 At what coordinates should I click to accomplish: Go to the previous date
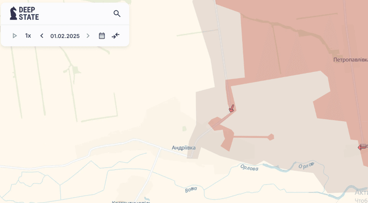coord(42,36)
